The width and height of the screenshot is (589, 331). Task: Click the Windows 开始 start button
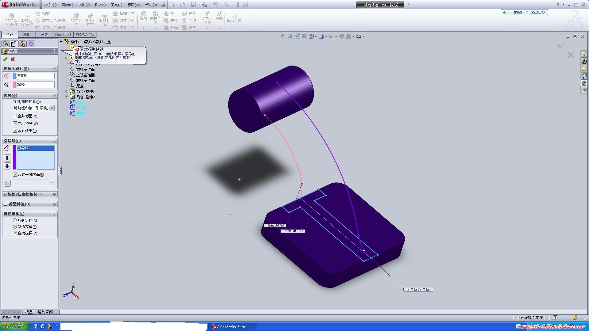(x=14, y=326)
